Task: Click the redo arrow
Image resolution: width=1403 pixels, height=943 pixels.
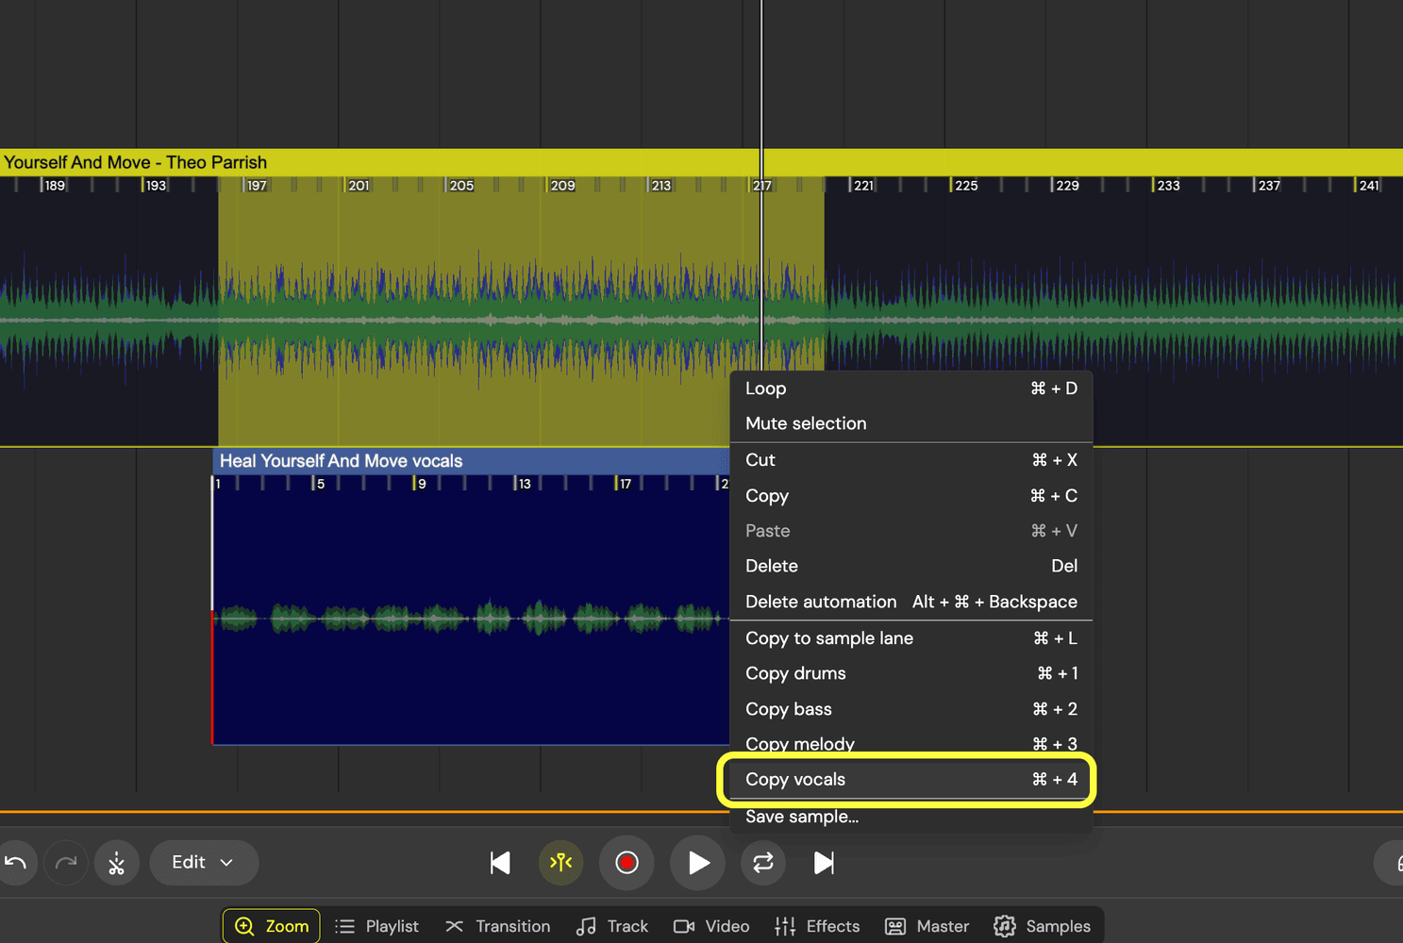Action: point(65,862)
